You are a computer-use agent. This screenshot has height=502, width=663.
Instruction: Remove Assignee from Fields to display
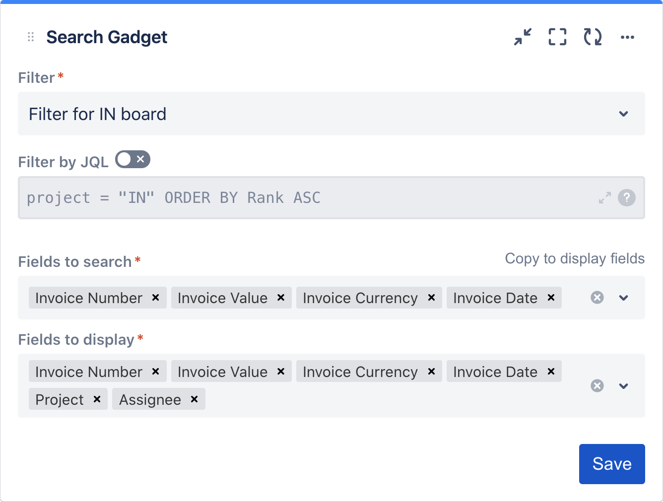195,399
